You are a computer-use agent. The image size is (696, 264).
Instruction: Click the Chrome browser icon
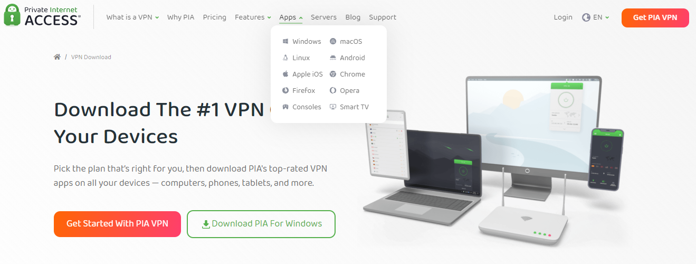pyautogui.click(x=333, y=74)
